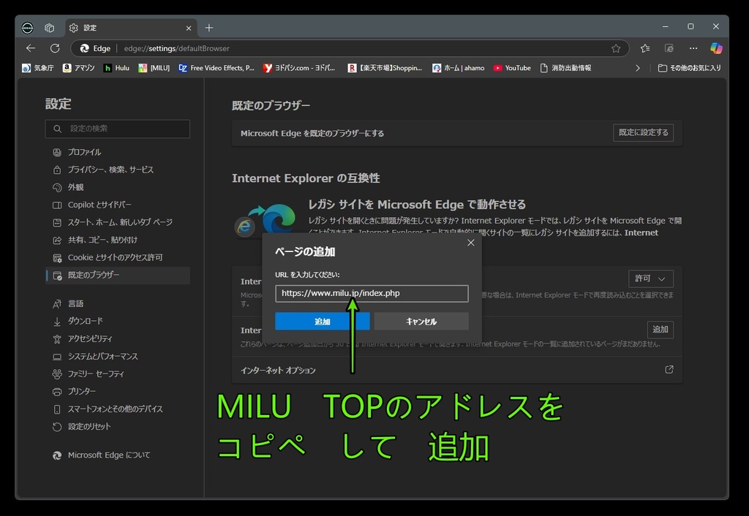Viewport: 749px width, 516px height.
Task: Open プライバシー、検索、サービス settings
Action: 118,170
